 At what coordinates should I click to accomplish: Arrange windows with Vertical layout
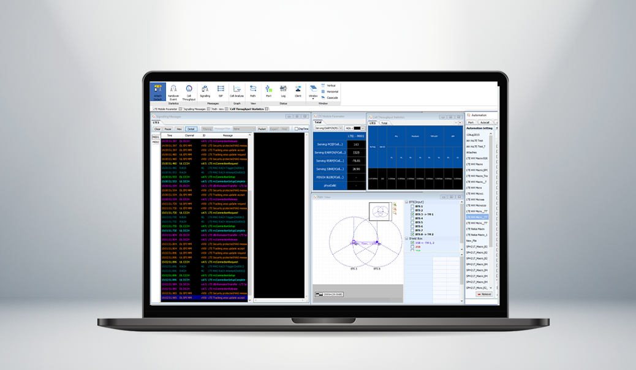[328, 86]
